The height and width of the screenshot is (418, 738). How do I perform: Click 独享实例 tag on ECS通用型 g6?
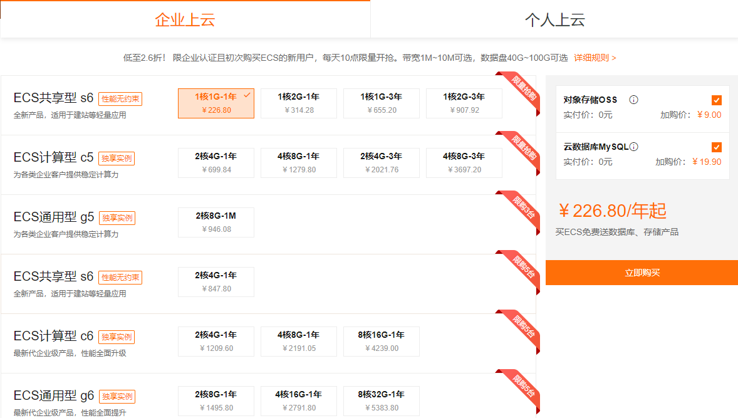tap(117, 396)
